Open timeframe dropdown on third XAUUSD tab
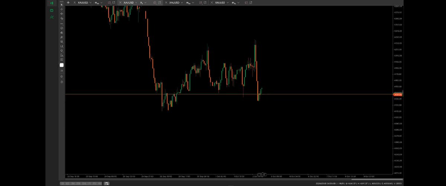The height and width of the screenshot is (186, 446). click(x=193, y=3)
